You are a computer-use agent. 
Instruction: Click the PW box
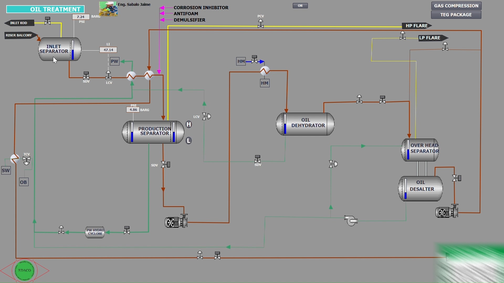[114, 61]
